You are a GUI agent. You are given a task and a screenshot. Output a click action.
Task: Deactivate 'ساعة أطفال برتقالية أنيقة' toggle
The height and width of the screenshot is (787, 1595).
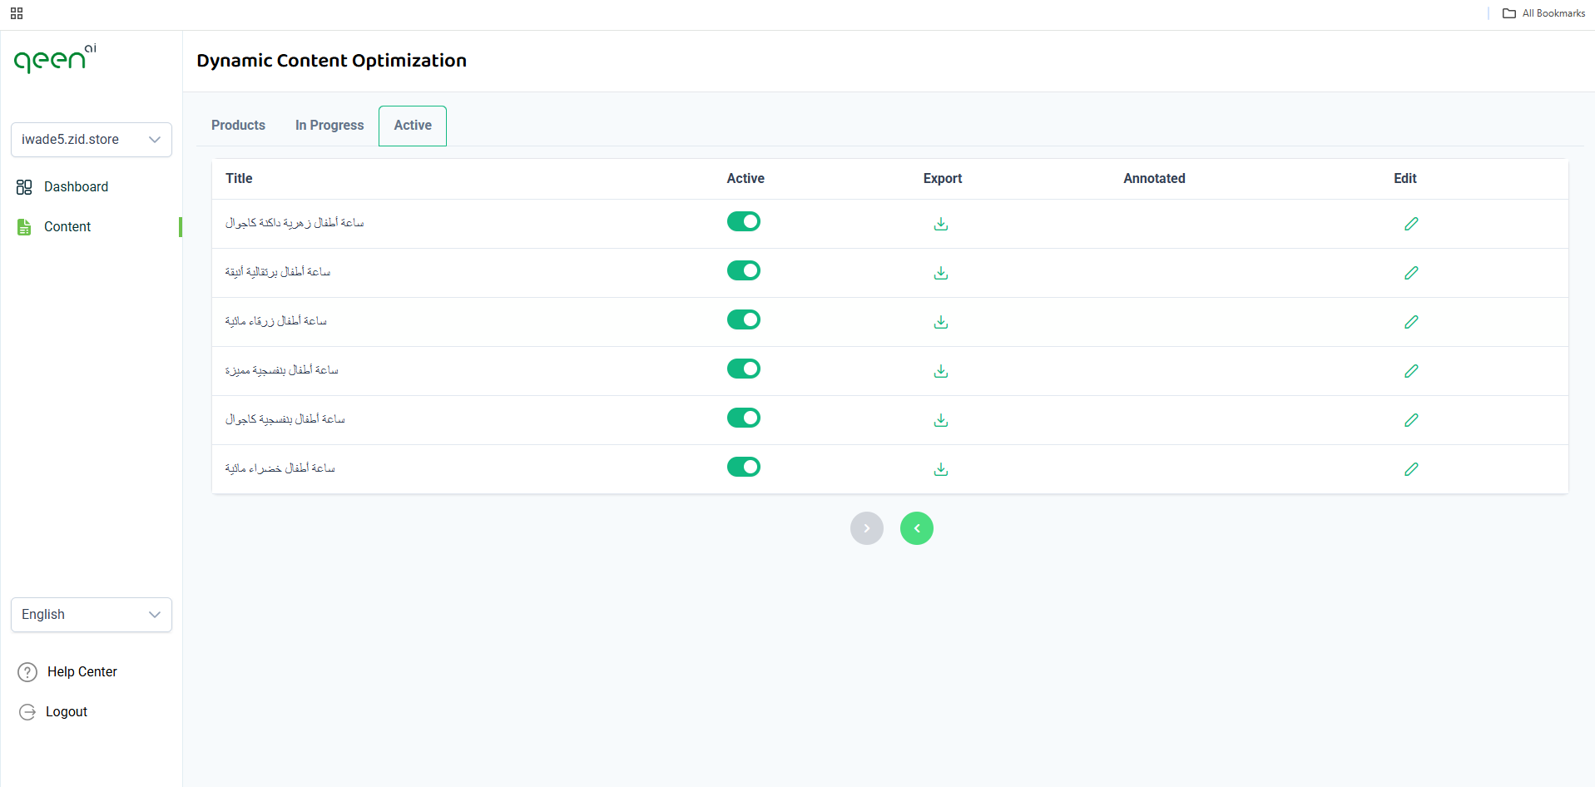[744, 270]
